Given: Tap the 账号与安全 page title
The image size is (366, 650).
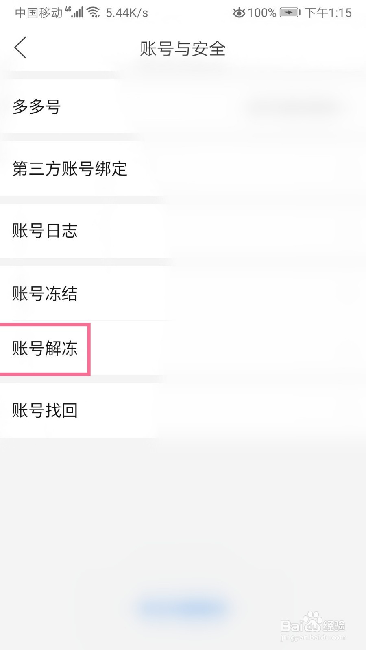Looking at the screenshot, I should pyautogui.click(x=183, y=49).
